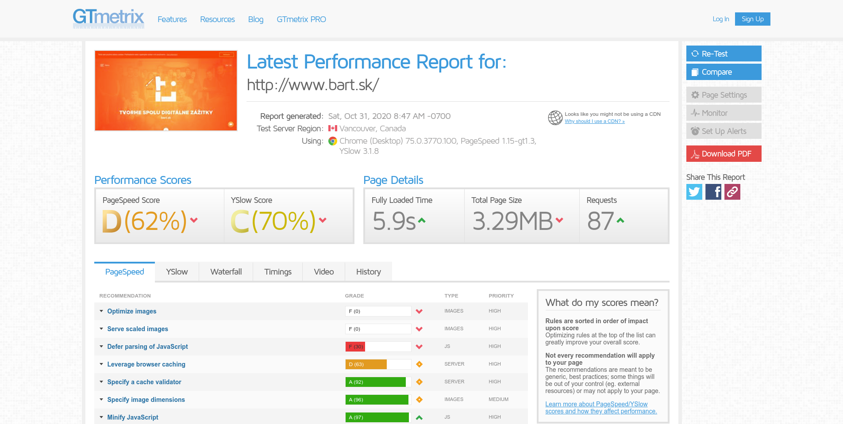Click green up arrow for Minify JavaScript
843x424 pixels.
(x=419, y=417)
